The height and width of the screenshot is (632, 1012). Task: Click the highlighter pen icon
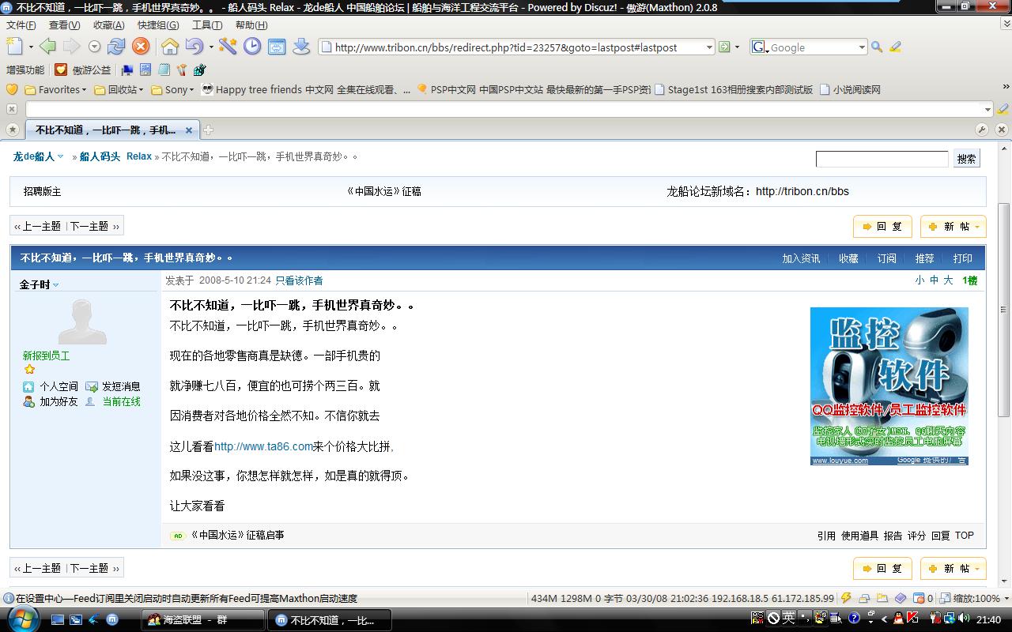click(x=896, y=47)
